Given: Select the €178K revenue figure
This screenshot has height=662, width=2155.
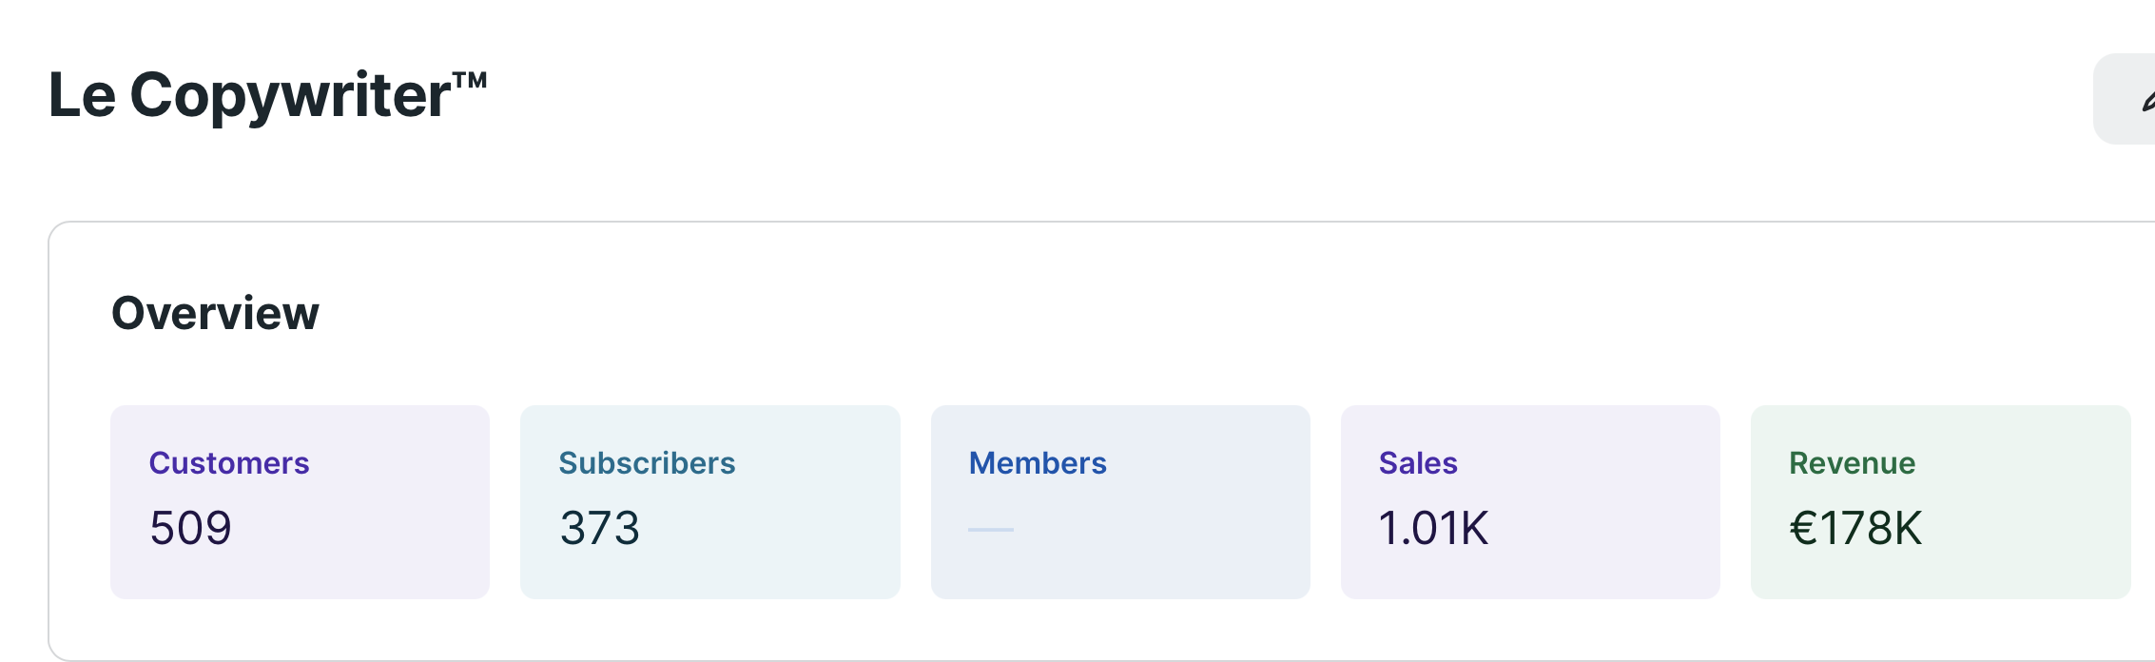Looking at the screenshot, I should [1855, 528].
